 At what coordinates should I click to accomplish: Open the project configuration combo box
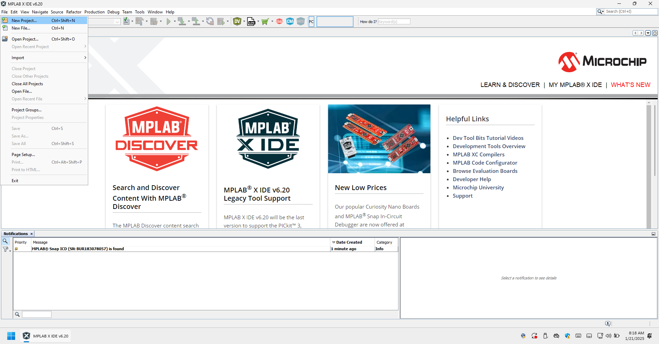point(104,22)
